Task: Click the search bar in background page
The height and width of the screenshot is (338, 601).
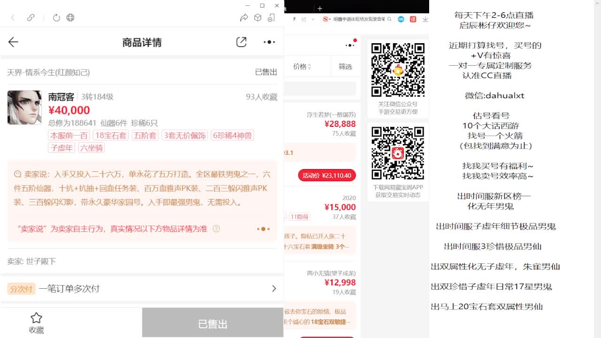Action: click(x=320, y=89)
